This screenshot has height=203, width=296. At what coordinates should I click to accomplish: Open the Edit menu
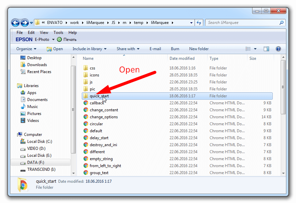pyautogui.click(x=31, y=33)
